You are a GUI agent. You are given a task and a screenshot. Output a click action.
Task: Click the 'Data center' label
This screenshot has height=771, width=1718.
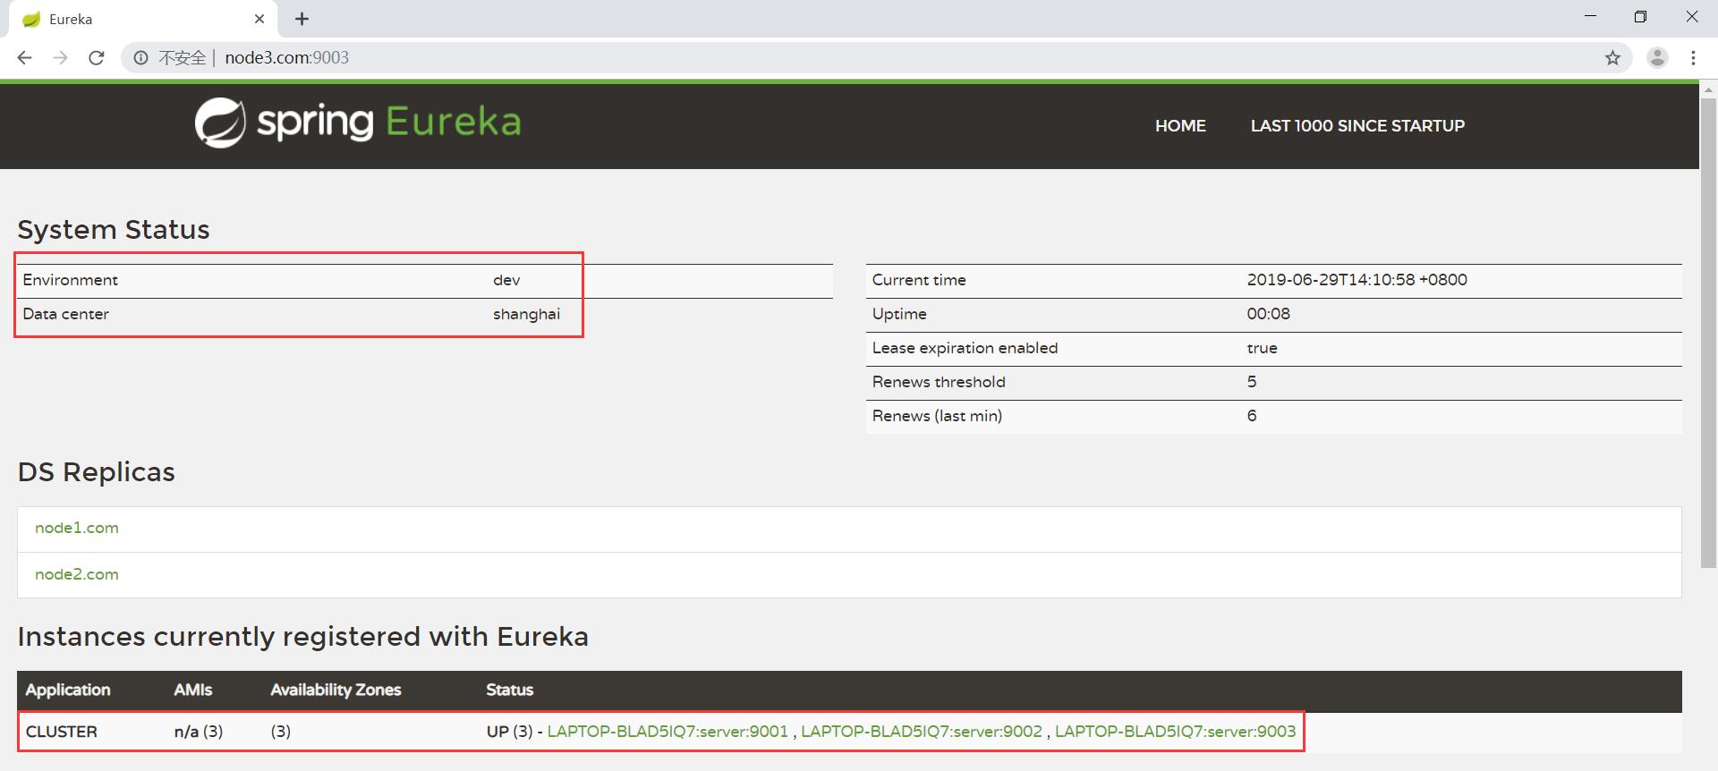pos(65,314)
